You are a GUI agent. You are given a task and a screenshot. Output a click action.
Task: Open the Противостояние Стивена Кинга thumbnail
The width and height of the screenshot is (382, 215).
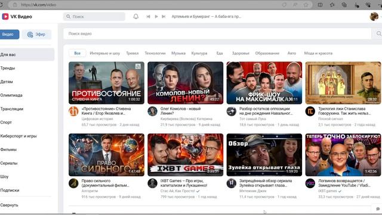[x=106, y=83]
